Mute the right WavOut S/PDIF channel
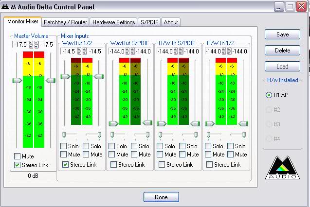Image resolution: width=310 pixels, height=207 pixels. pos(134,154)
